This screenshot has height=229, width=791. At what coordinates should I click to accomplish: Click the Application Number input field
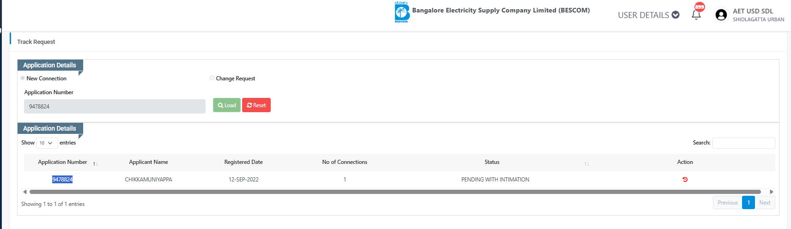tap(115, 107)
